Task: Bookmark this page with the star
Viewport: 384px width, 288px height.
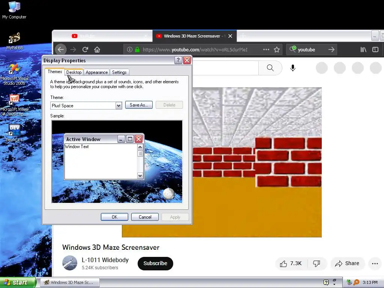Action: [x=277, y=50]
